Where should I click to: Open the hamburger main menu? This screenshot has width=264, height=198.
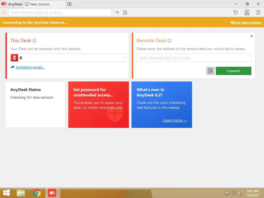coord(258,12)
